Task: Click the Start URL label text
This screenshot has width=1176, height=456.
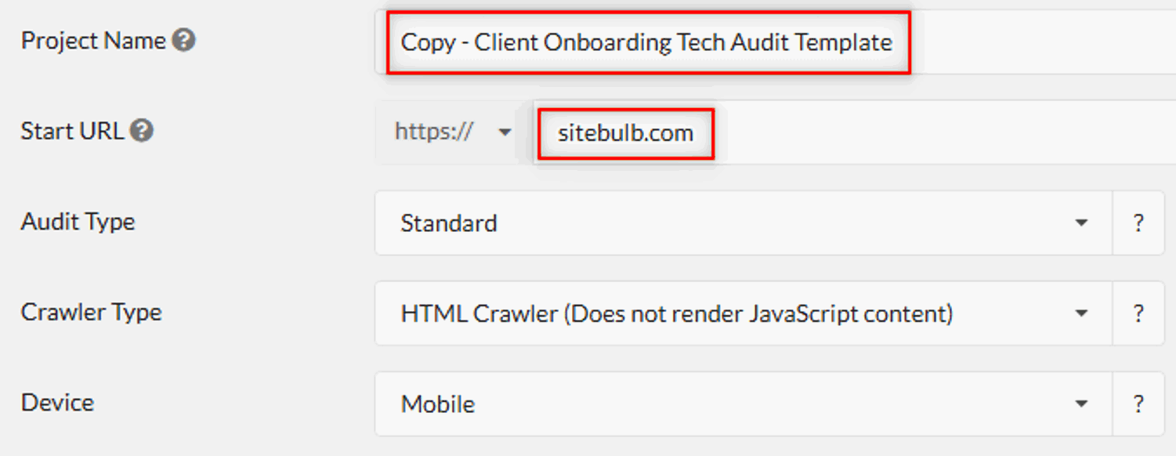Action: tap(72, 131)
